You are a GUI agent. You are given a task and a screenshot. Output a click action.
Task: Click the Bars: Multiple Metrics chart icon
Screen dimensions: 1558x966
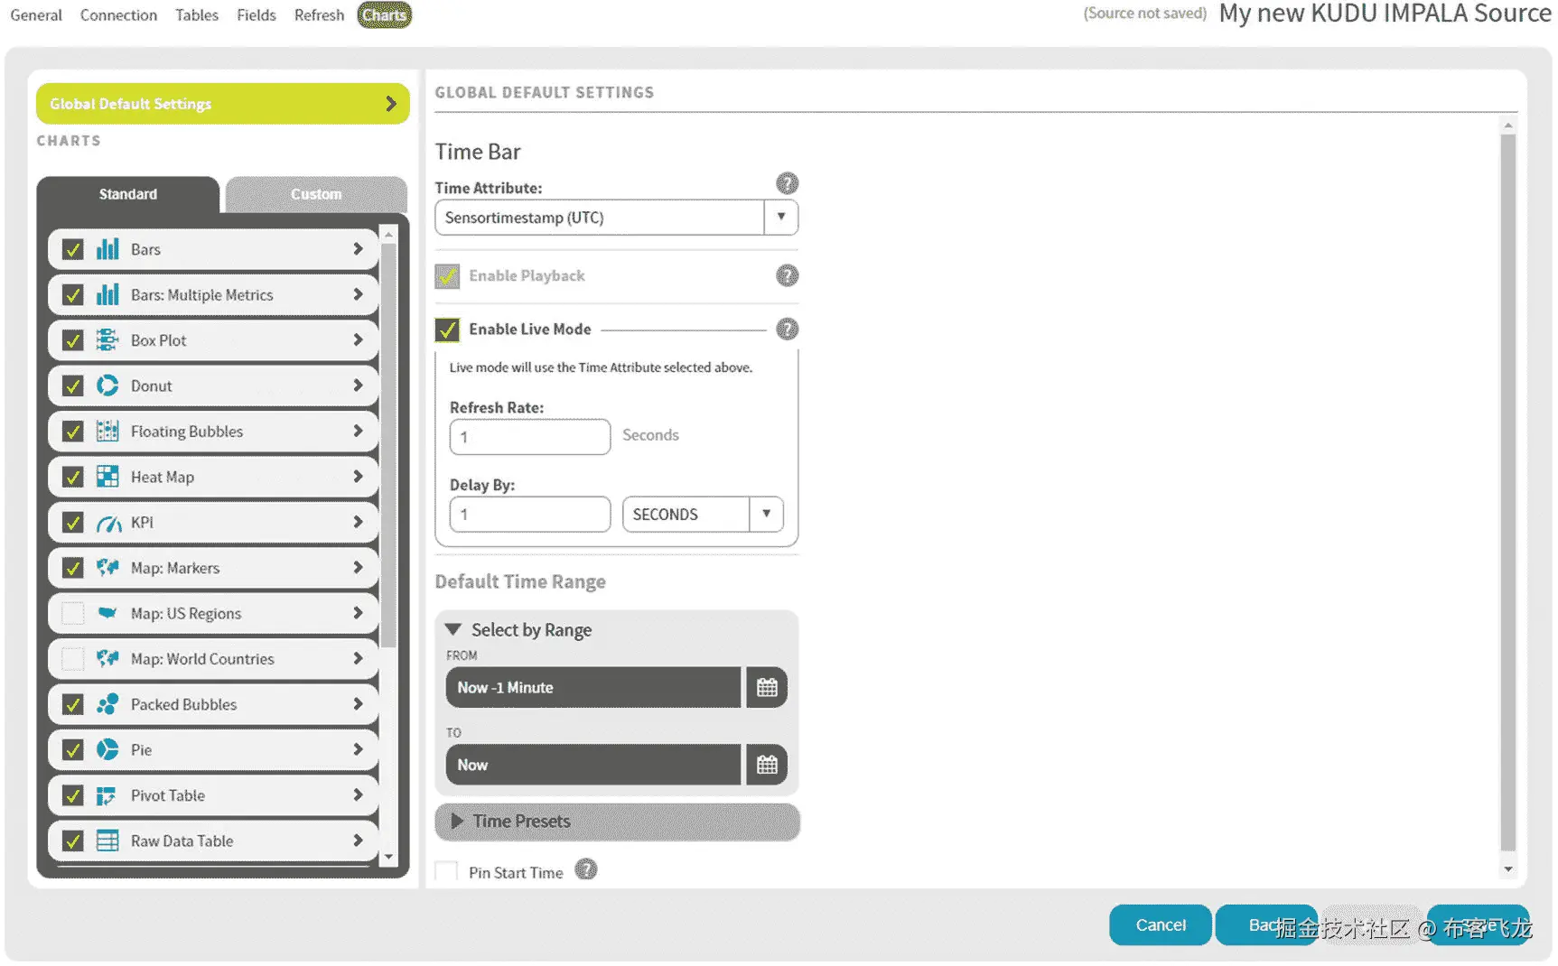(107, 294)
